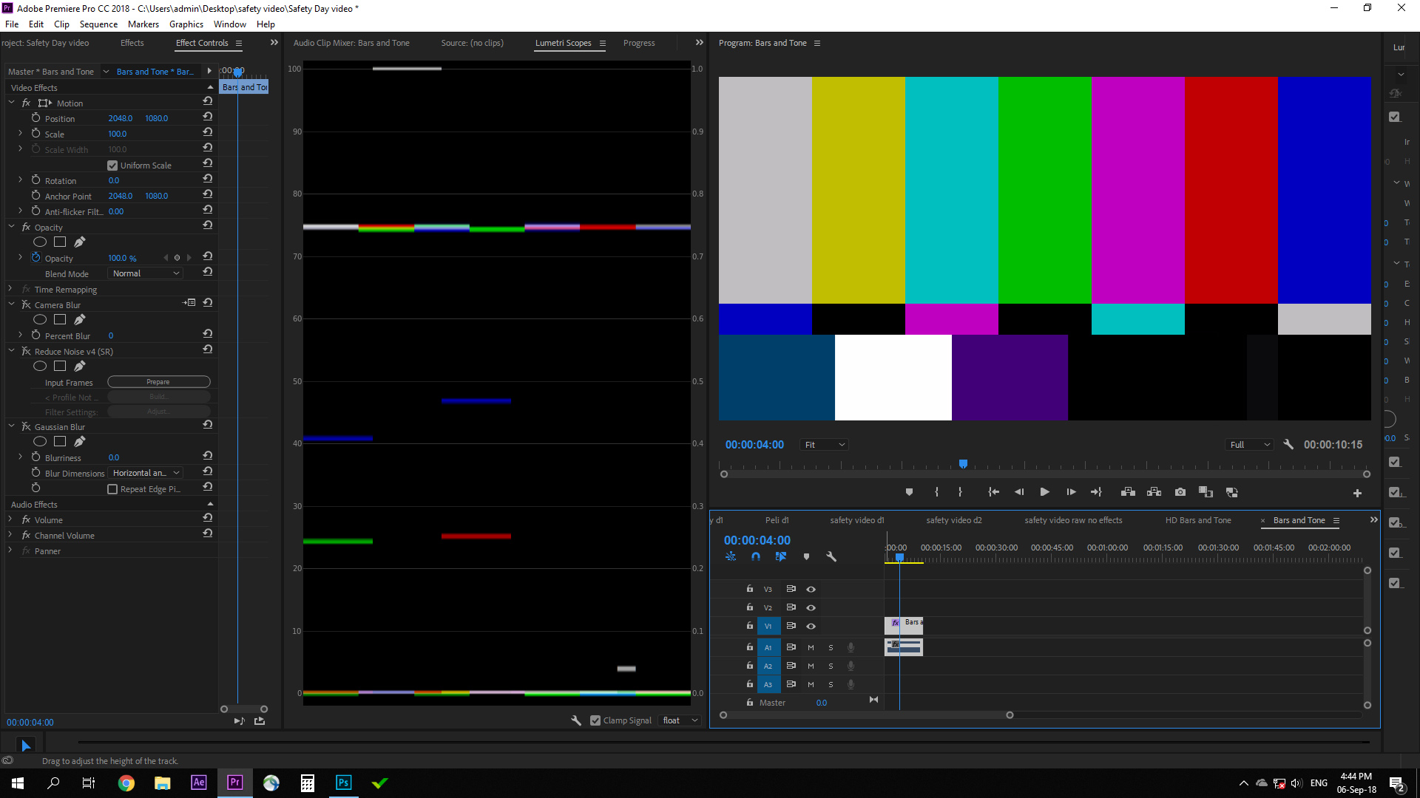
Task: Toggle V1 track visibility eye icon
Action: 811,626
